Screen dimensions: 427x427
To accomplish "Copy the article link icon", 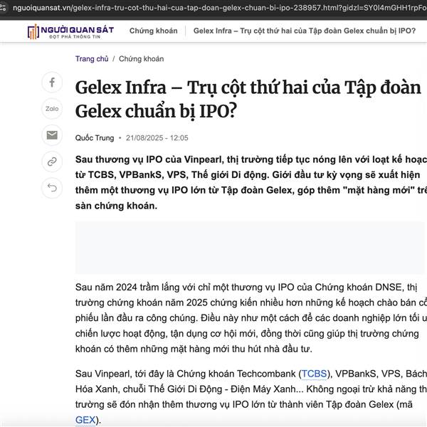I will (x=52, y=162).
